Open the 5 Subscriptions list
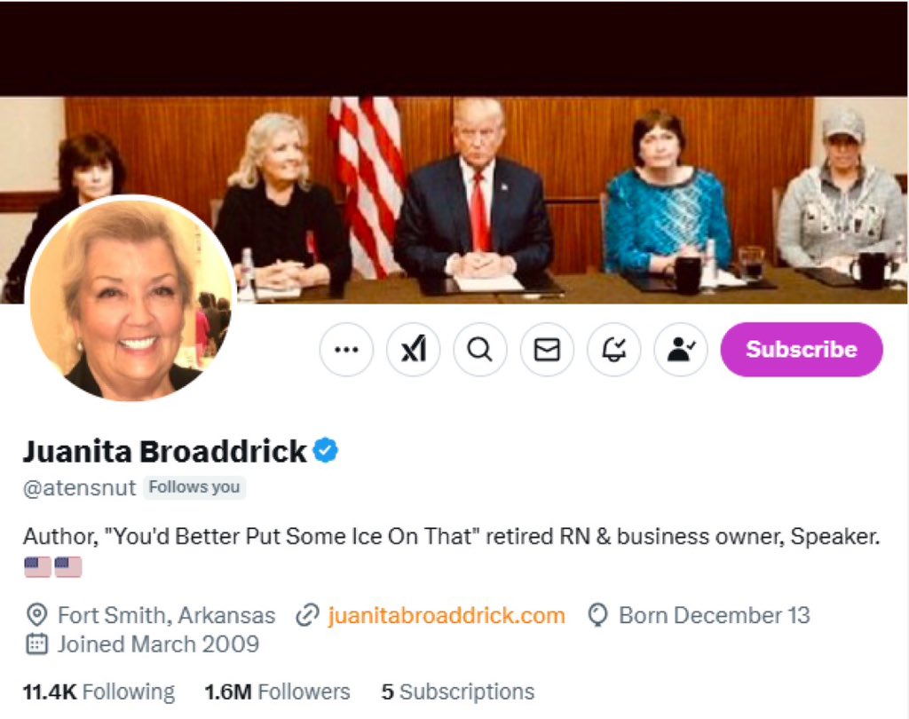 pos(458,691)
